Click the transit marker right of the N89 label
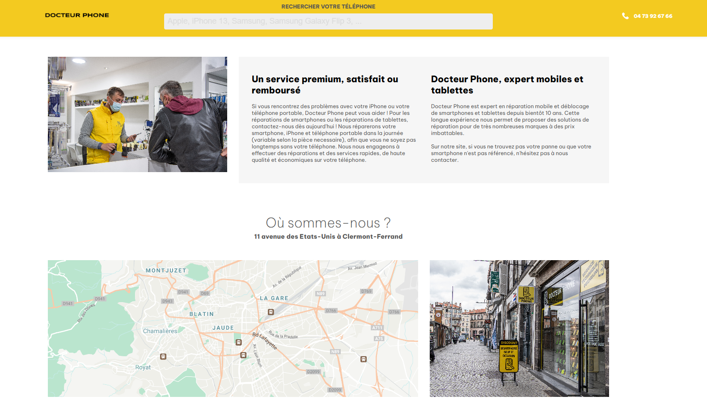 364,359
